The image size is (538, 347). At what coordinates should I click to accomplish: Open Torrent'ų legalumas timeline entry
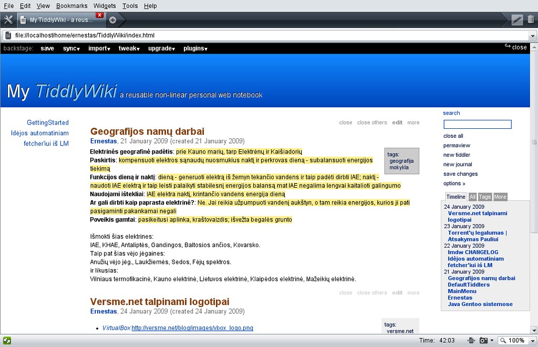click(x=477, y=236)
